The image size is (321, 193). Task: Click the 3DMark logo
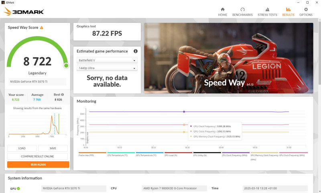pyautogui.click(x=24, y=12)
